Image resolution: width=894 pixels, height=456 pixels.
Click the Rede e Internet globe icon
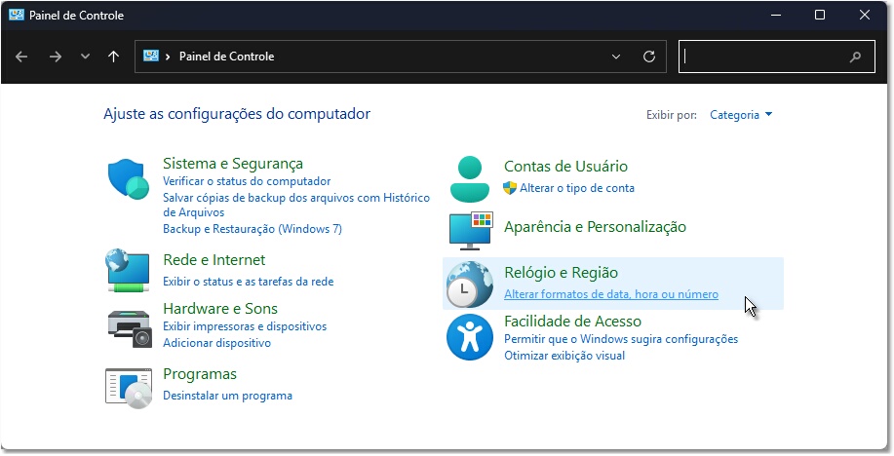coord(129,270)
